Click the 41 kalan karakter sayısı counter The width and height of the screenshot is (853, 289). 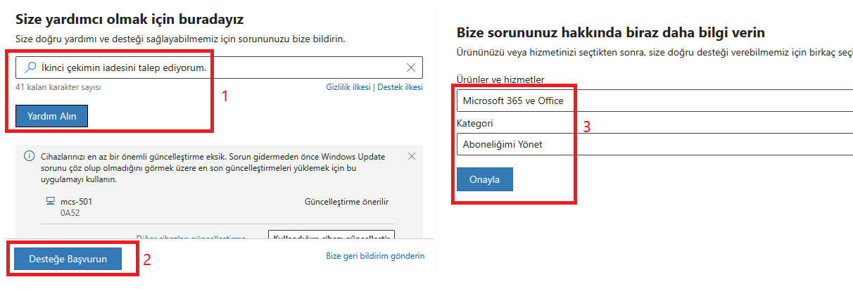[x=58, y=87]
